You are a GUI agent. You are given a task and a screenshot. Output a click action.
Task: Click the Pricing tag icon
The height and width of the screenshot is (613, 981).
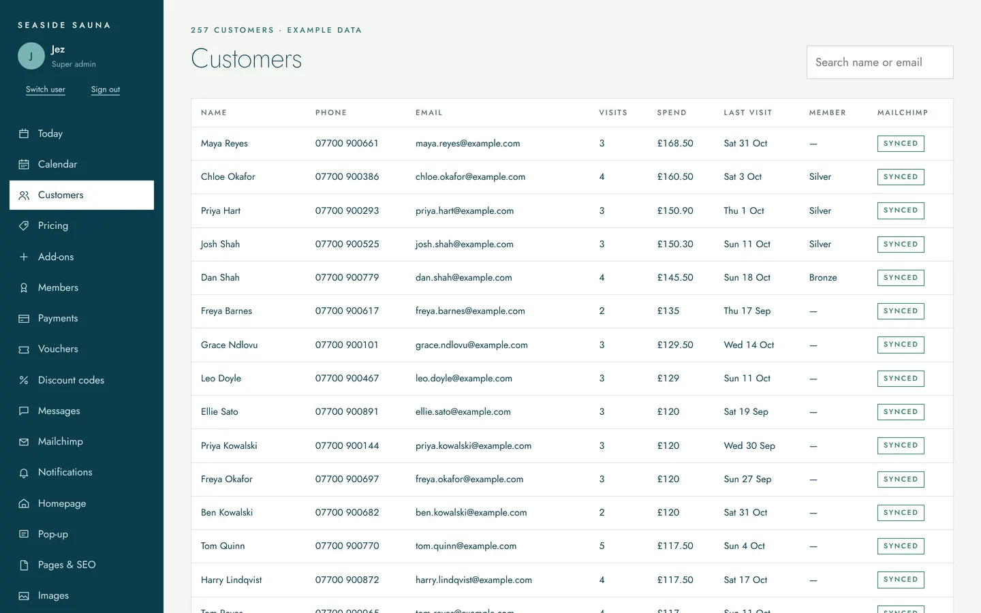point(24,225)
